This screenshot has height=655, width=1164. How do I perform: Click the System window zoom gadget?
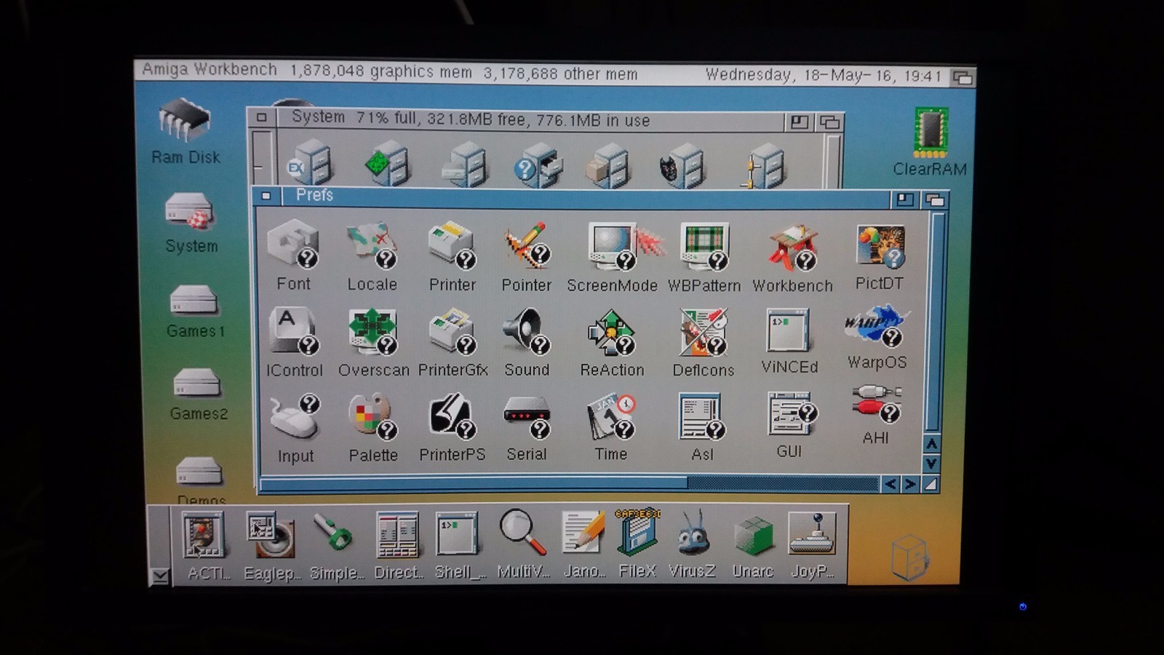[800, 122]
